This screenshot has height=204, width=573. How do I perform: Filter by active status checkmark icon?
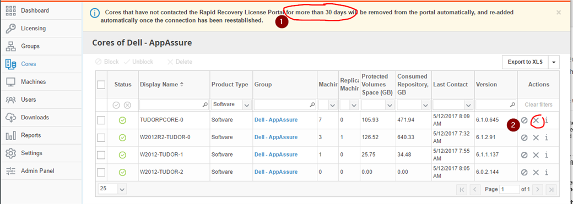point(116,105)
